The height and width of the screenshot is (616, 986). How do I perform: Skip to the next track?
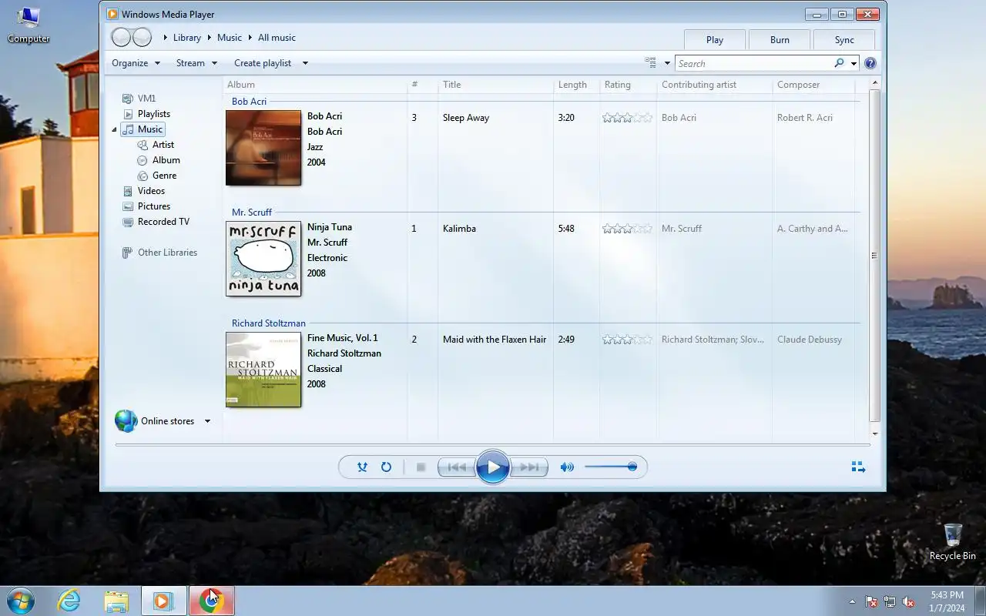pyautogui.click(x=529, y=467)
